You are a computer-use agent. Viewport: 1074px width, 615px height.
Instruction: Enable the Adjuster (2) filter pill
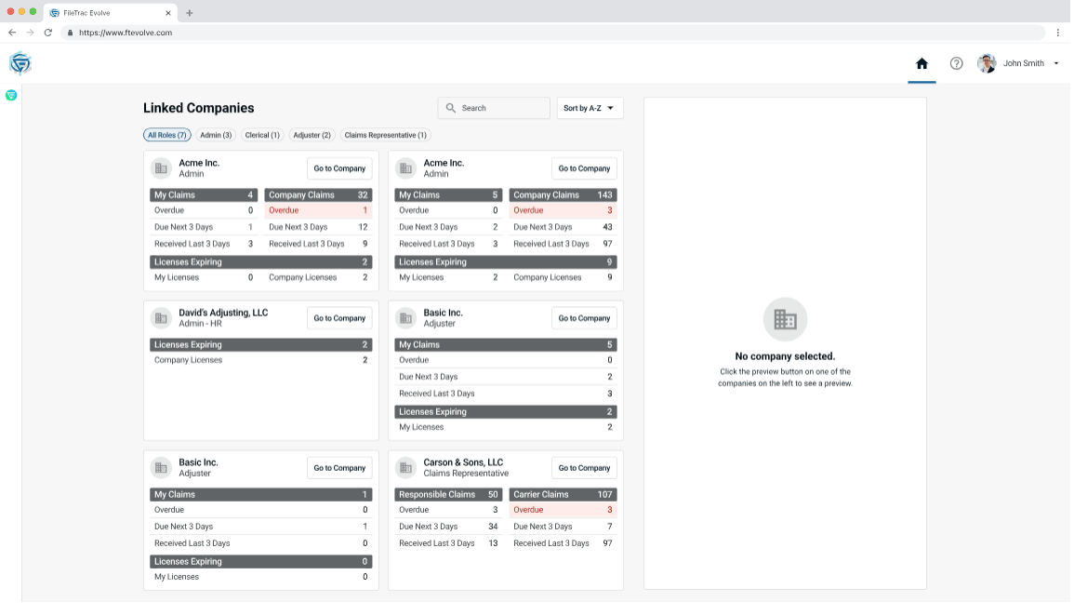point(312,135)
